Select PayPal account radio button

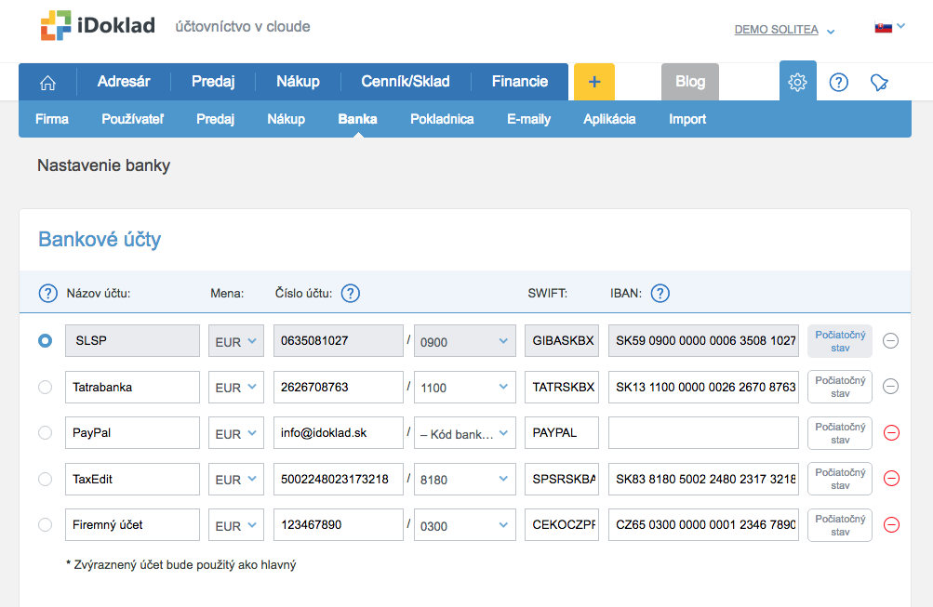[x=45, y=433]
